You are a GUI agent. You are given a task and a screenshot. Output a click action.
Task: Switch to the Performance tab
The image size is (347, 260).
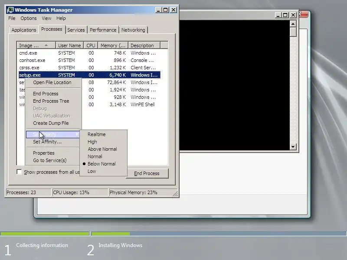tap(103, 30)
